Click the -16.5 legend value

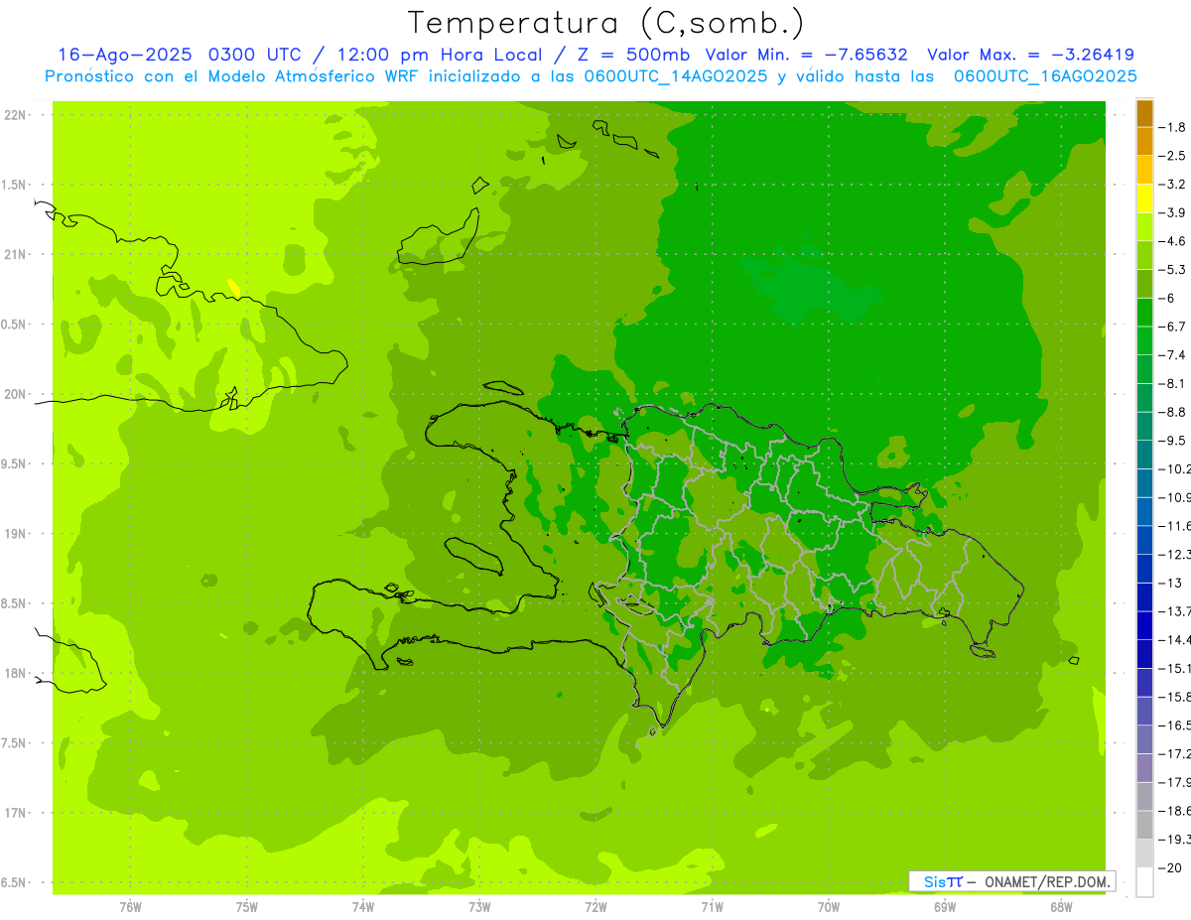[1173, 725]
